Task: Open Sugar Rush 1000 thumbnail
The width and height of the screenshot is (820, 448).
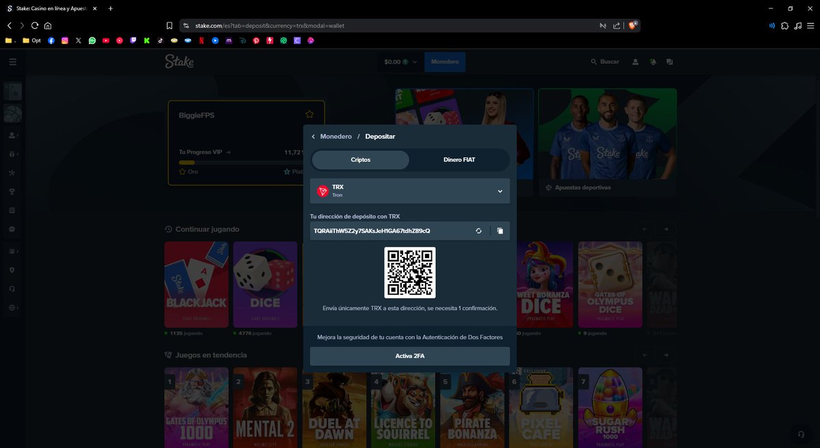Action: (x=610, y=407)
